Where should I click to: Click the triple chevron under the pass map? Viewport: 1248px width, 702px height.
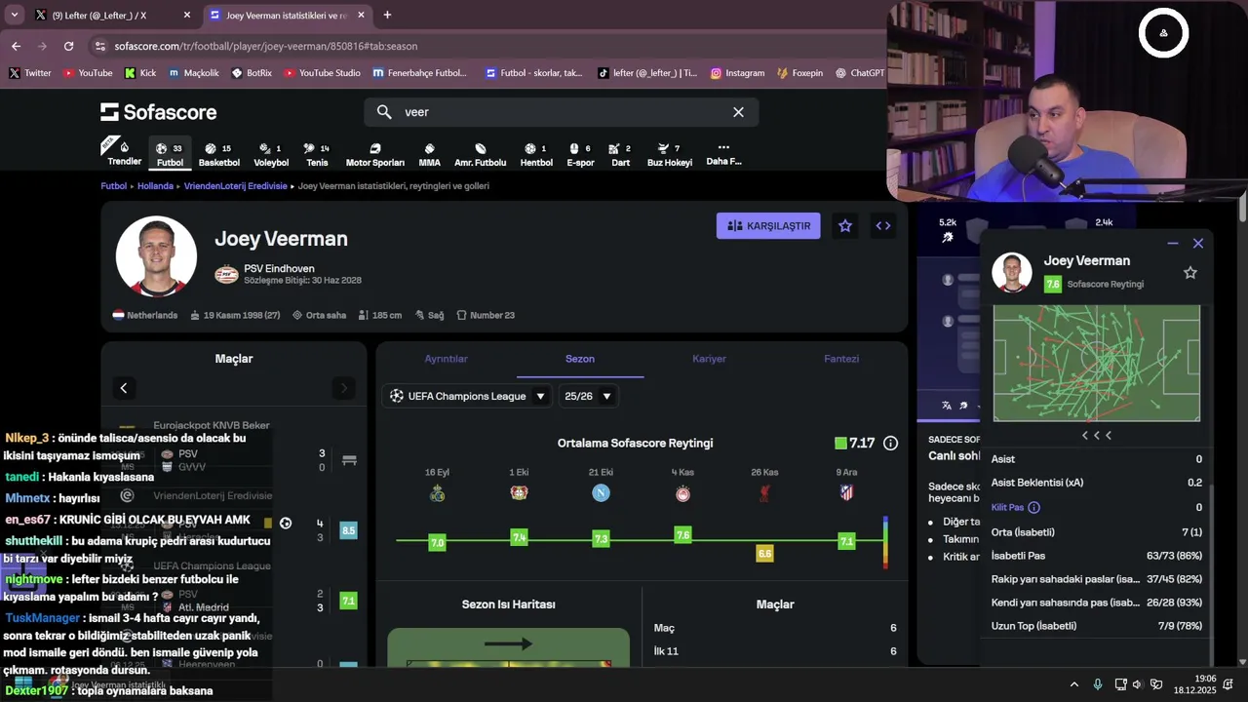(x=1097, y=436)
